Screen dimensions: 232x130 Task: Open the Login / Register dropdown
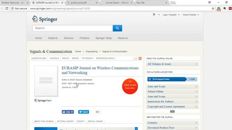171,15
